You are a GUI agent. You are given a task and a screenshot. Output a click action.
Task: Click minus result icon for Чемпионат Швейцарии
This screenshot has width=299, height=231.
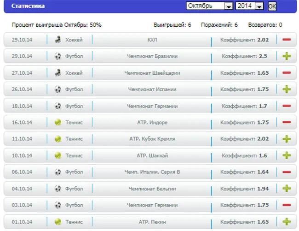click(287, 72)
